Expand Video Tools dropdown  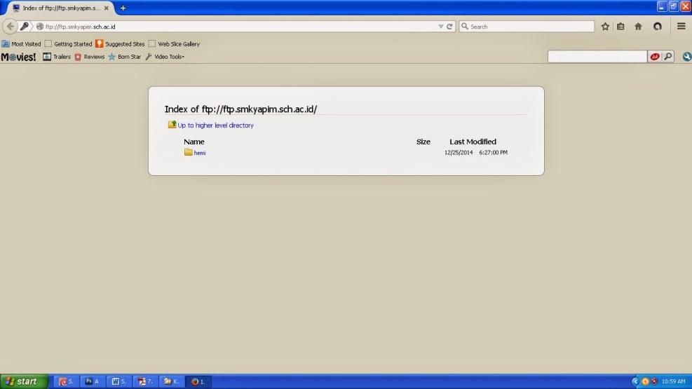tap(165, 57)
